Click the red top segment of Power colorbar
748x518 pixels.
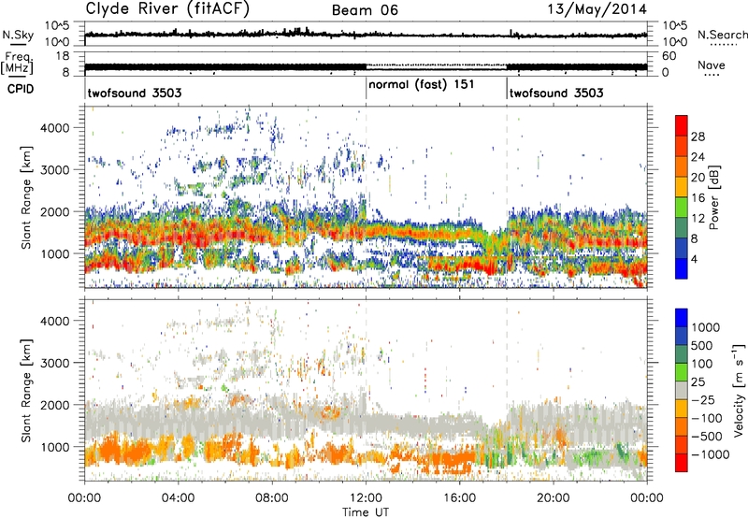(682, 125)
